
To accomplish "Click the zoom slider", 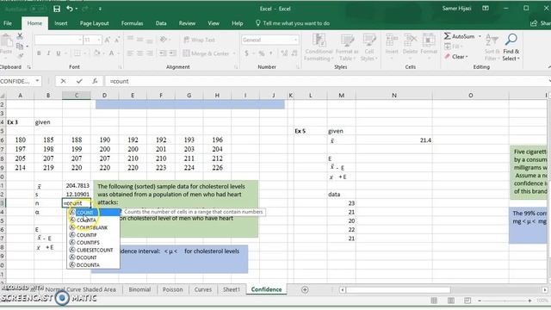I will point(505,301).
